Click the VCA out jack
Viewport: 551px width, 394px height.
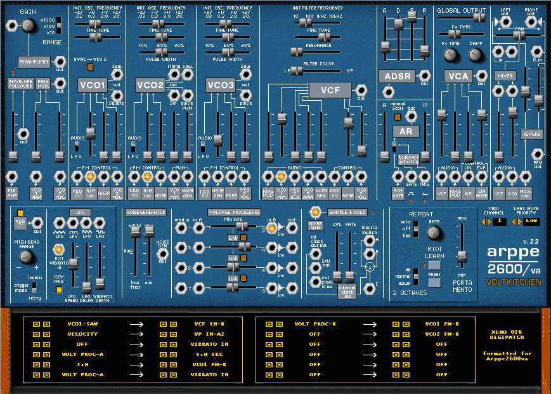coord(481,76)
